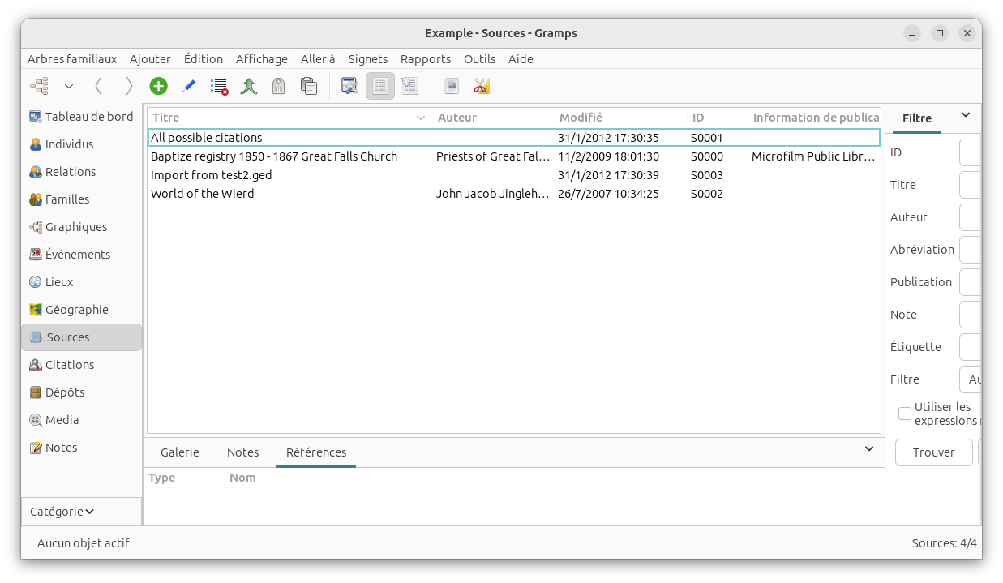The image size is (1003, 583).
Task: Add a new source with green plus
Action: 159,86
